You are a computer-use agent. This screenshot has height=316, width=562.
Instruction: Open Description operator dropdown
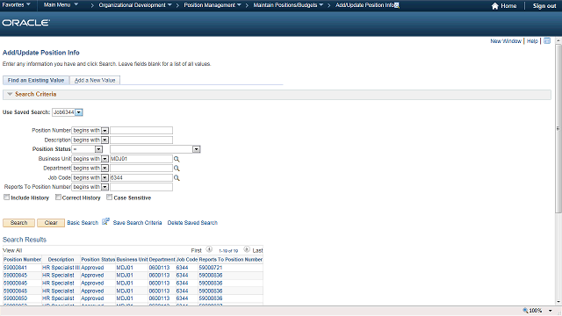104,140
